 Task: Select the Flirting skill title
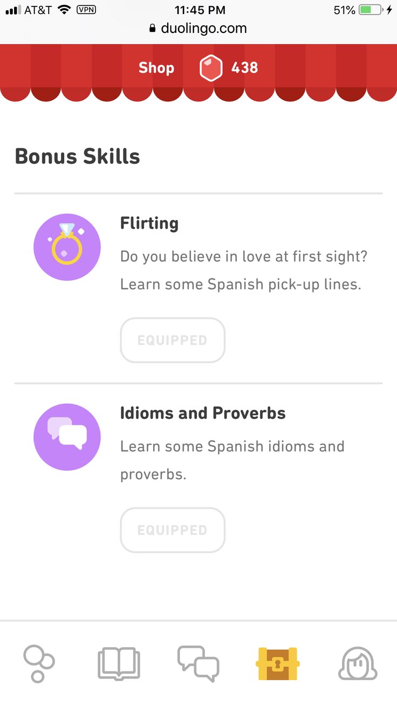point(149,223)
